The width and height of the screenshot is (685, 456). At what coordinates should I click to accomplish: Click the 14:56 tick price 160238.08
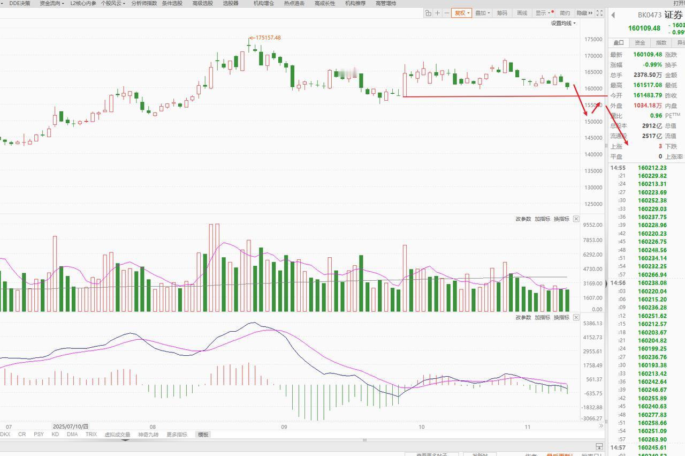(x=652, y=283)
